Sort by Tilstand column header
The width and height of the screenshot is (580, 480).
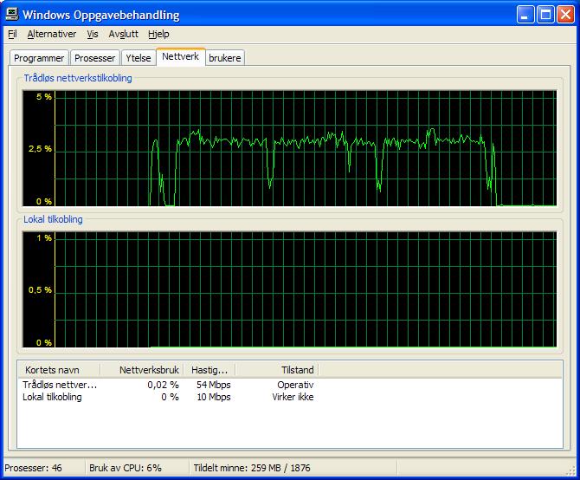277,370
